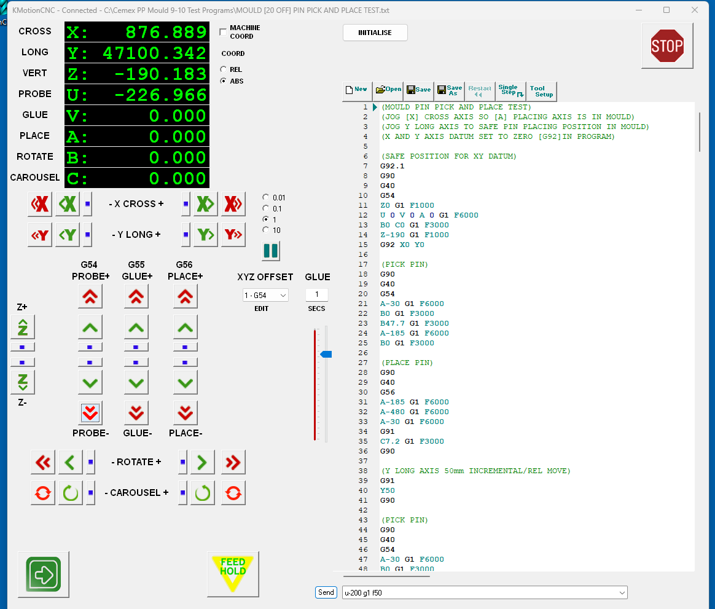Viewport: 715px width, 609px height.
Task: Select the REL coordinate radio button
Action: pyautogui.click(x=224, y=69)
